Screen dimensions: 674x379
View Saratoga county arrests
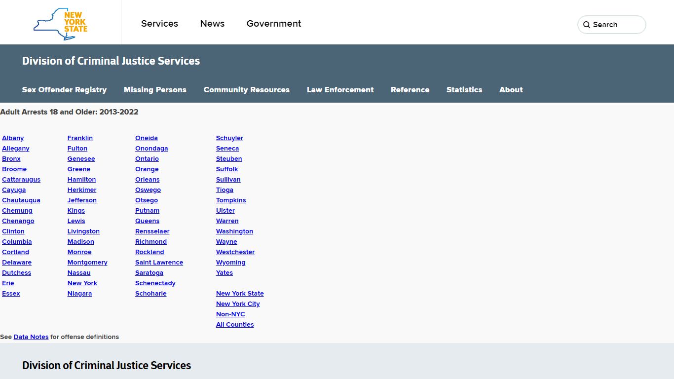149,273
